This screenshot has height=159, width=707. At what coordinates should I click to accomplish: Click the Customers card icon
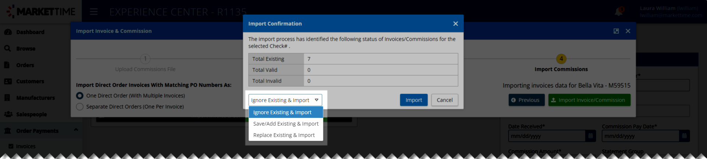(8, 81)
